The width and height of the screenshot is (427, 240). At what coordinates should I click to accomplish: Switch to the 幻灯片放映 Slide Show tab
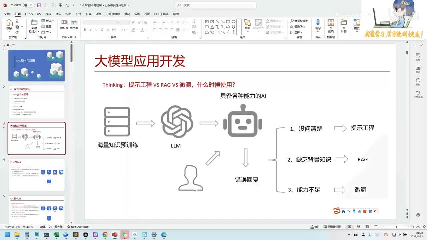click(113, 14)
